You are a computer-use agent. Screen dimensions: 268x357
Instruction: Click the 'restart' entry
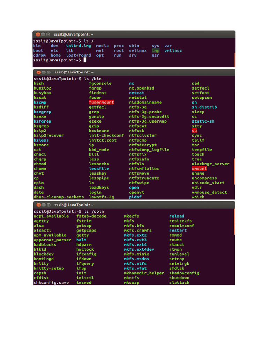[x=178, y=230]
